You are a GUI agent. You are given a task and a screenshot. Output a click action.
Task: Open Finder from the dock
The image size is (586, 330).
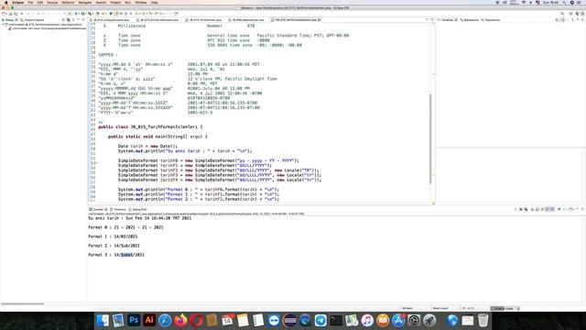pyautogui.click(x=103, y=320)
